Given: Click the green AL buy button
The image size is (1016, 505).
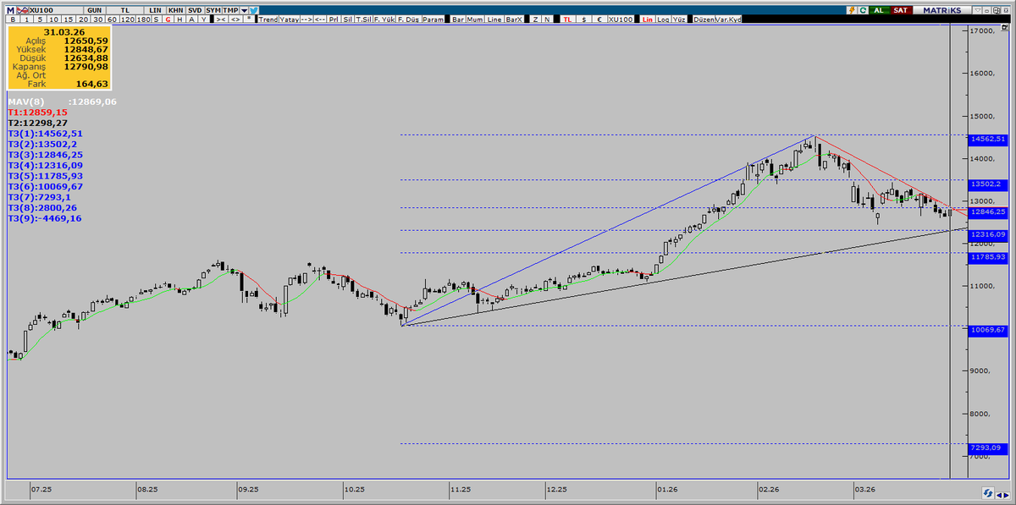Looking at the screenshot, I should coord(879,10).
